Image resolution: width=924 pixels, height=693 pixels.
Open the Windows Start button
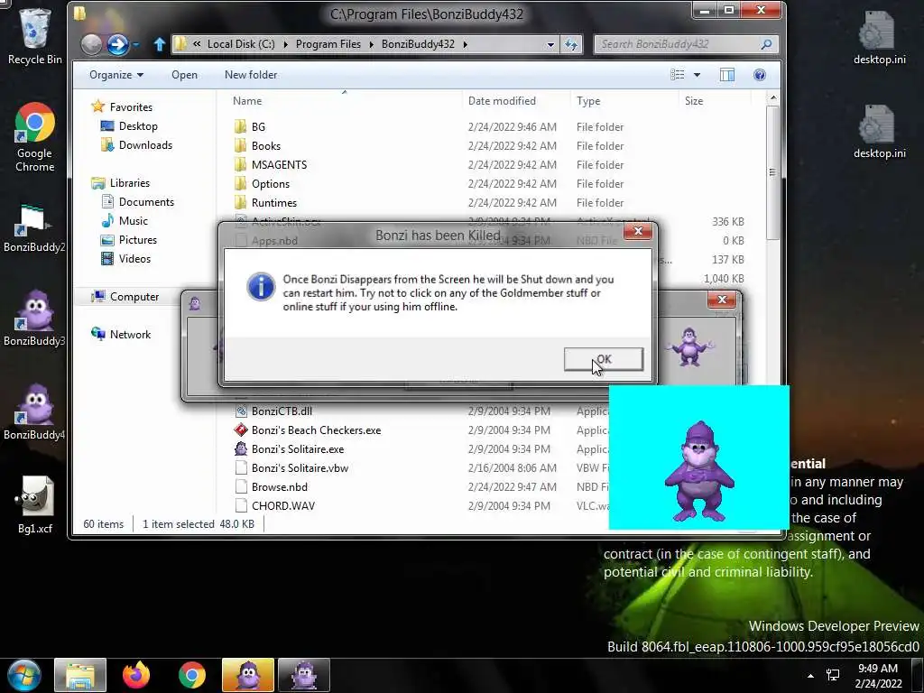(x=24, y=675)
